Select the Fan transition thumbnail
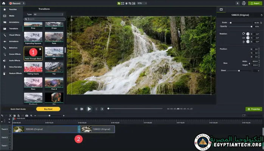 [54, 67]
